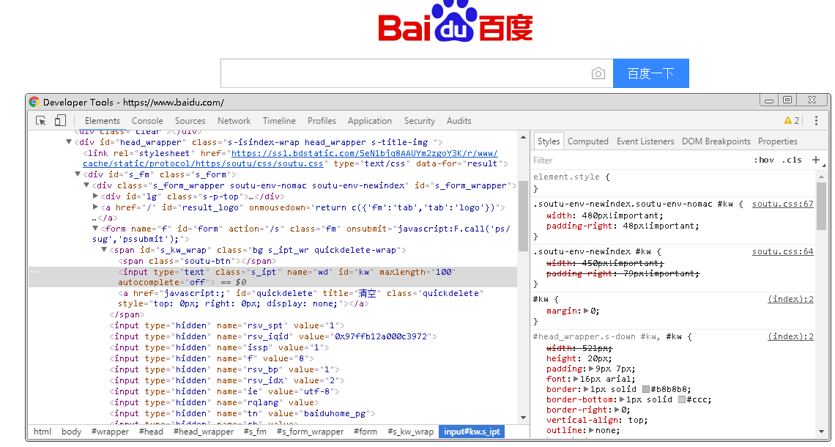Collapse the span id="s_kw_wrap" node
The image size is (835, 447).
pos(104,249)
